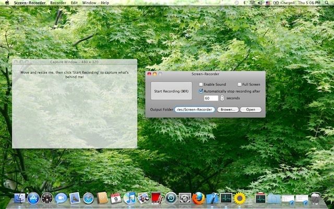
Task: Open the Trash in the dock
Action: tap(315, 198)
